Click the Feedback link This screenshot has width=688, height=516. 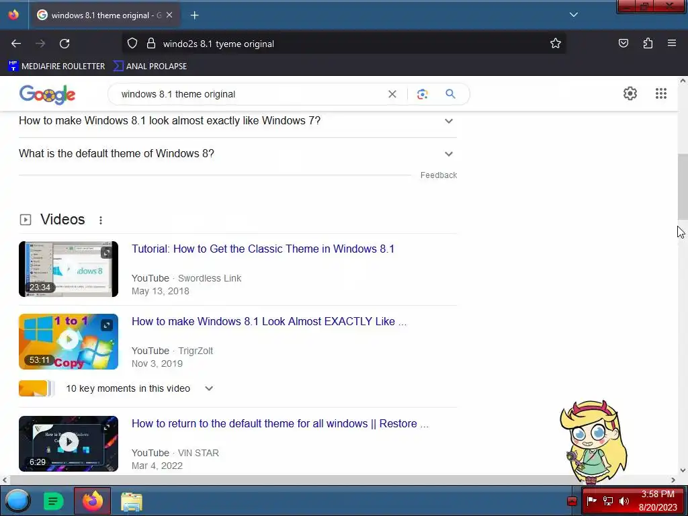(438, 175)
